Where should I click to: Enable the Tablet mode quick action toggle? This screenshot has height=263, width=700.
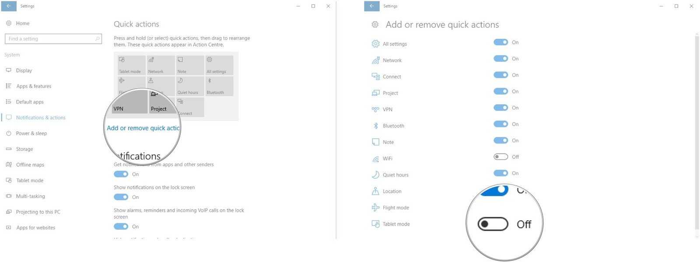pos(493,224)
